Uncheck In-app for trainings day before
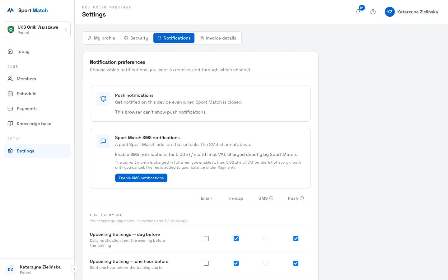 point(236,239)
